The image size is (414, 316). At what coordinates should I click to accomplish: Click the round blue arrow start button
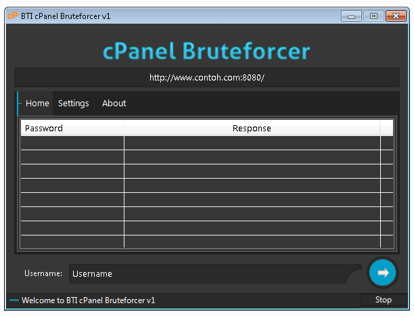point(384,273)
